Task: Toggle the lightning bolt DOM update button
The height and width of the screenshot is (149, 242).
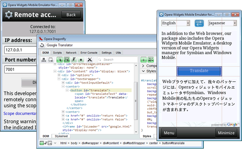Action: [x=74, y=60]
